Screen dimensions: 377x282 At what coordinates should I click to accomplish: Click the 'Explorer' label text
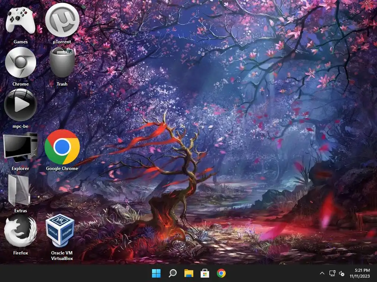[21, 168]
